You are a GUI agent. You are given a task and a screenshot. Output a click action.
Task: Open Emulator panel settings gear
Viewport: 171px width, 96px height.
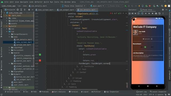(x=163, y=10)
